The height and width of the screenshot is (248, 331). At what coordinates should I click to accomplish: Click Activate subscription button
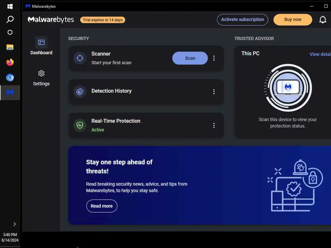tap(242, 20)
